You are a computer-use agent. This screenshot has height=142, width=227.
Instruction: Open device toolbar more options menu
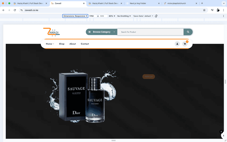coord(223,16)
